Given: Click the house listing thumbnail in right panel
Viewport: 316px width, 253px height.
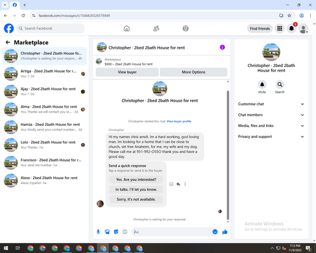Looking at the screenshot, I should tap(271, 52).
